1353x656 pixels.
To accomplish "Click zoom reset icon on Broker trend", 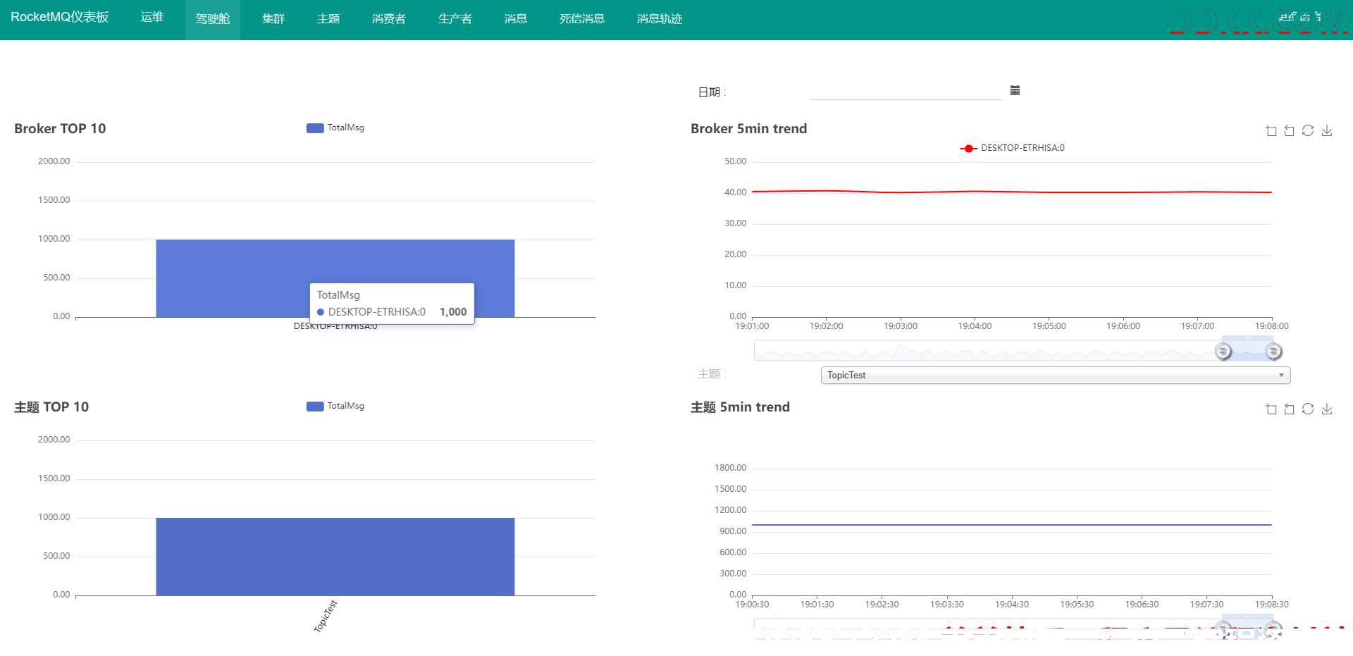I will [1290, 130].
